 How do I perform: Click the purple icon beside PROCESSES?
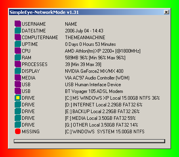[x=18, y=64]
